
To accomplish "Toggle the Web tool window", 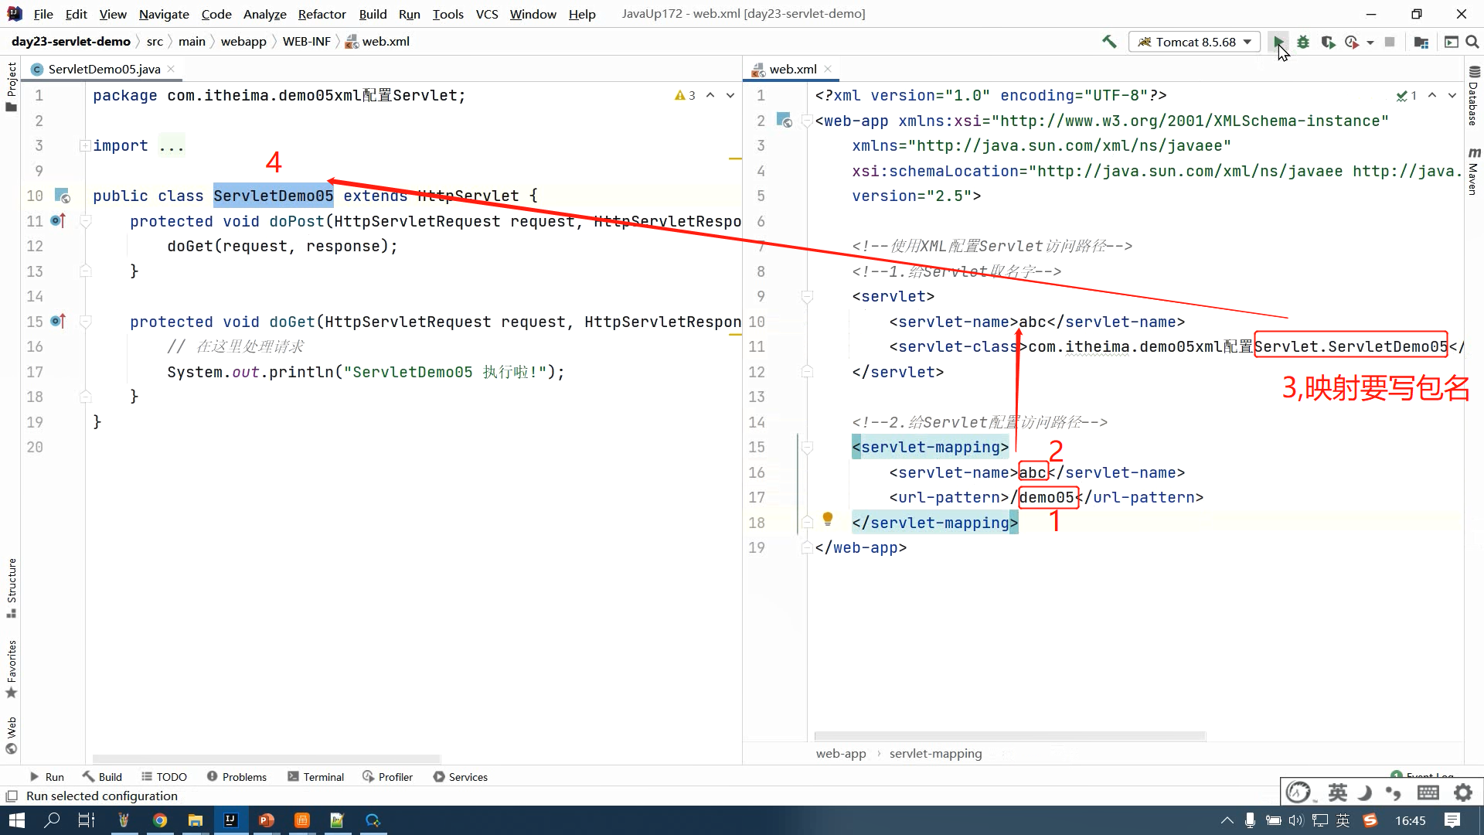I will click(x=12, y=735).
